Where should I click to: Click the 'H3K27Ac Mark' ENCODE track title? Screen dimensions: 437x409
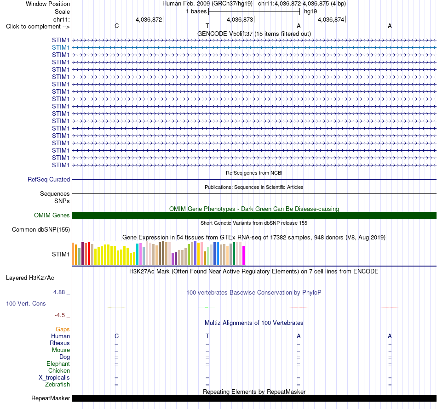click(254, 272)
